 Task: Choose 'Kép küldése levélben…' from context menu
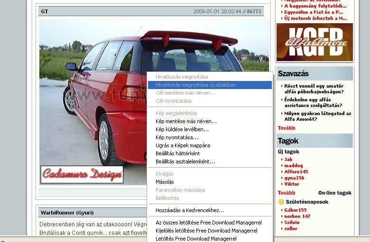(210, 129)
